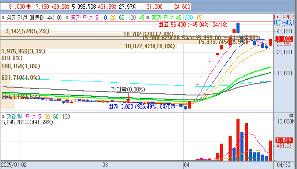Image resolution: width=297 pixels, height=169 pixels.
Task: Click the 10,782,678(17.9%) volume profile label
Action: click(149, 34)
